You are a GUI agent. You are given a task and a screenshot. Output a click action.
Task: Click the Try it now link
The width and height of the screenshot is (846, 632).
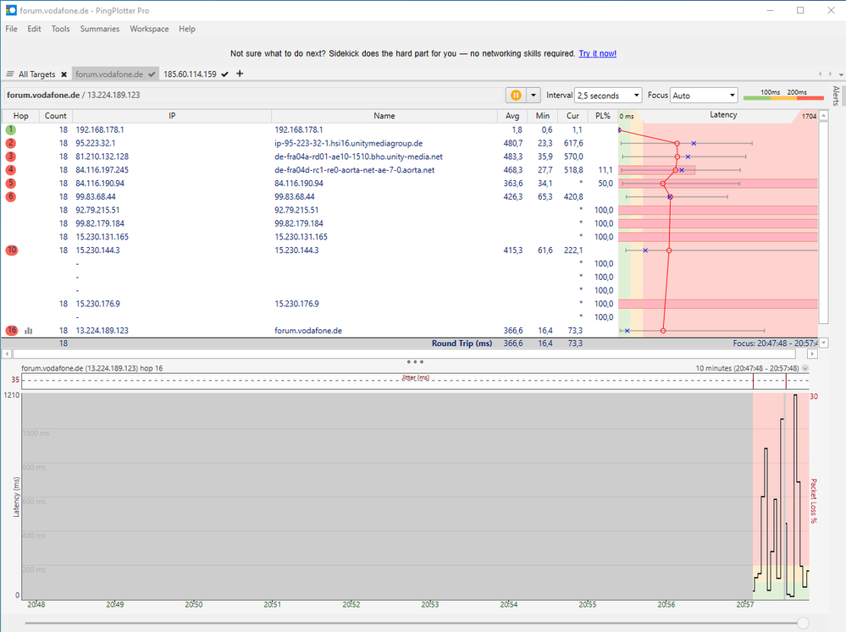tap(597, 52)
